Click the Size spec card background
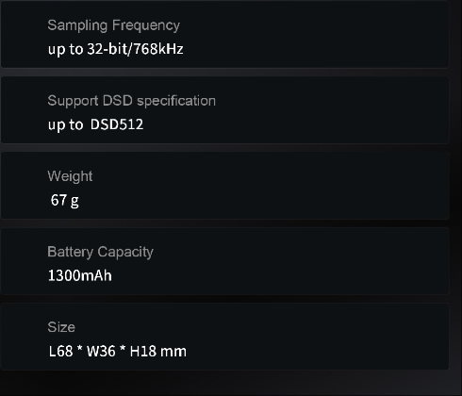The image size is (462, 396). [224, 337]
